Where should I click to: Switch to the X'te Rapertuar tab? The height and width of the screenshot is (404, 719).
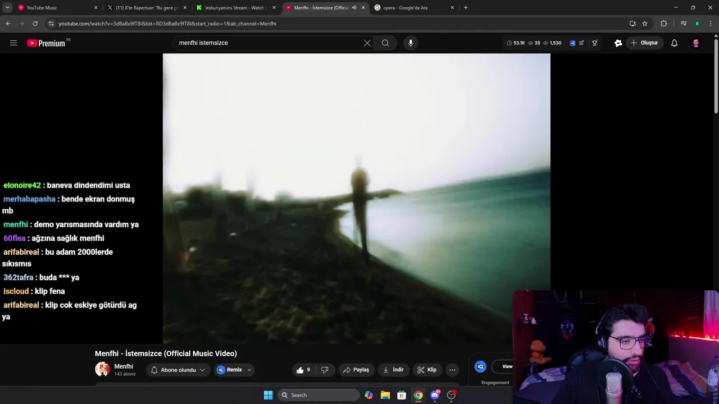click(146, 8)
